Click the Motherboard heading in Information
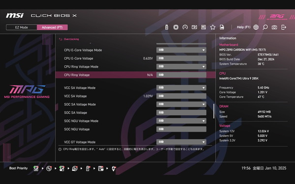Screen dimensions: 295x184 pos(229,45)
